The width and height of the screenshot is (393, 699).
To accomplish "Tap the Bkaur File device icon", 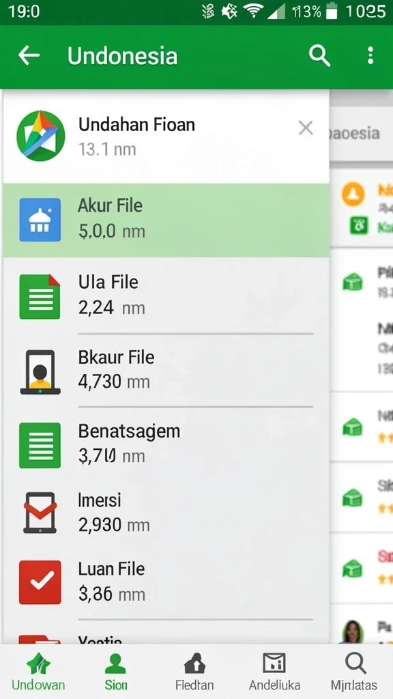I will (x=40, y=372).
